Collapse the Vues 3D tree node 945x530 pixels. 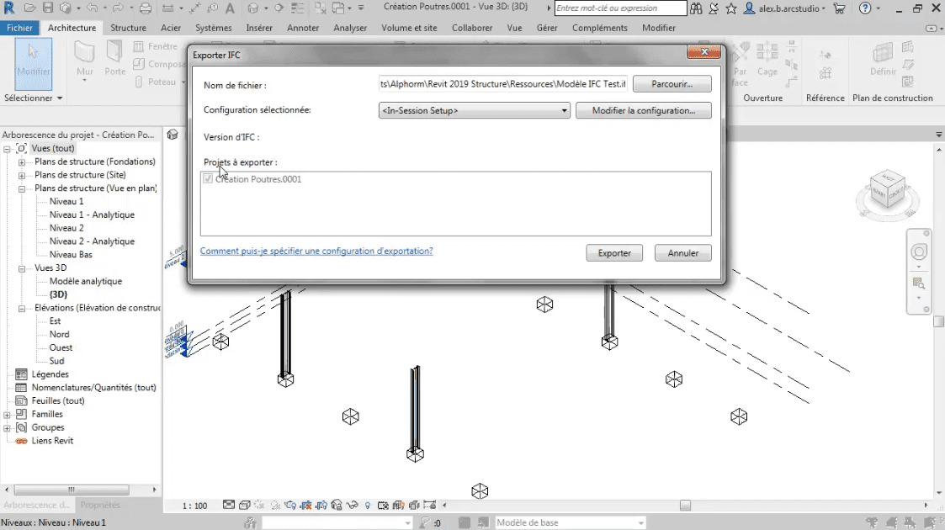(22, 268)
